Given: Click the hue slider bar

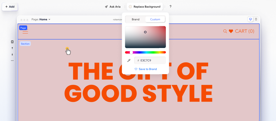Looking at the screenshot, I should click(x=145, y=52).
